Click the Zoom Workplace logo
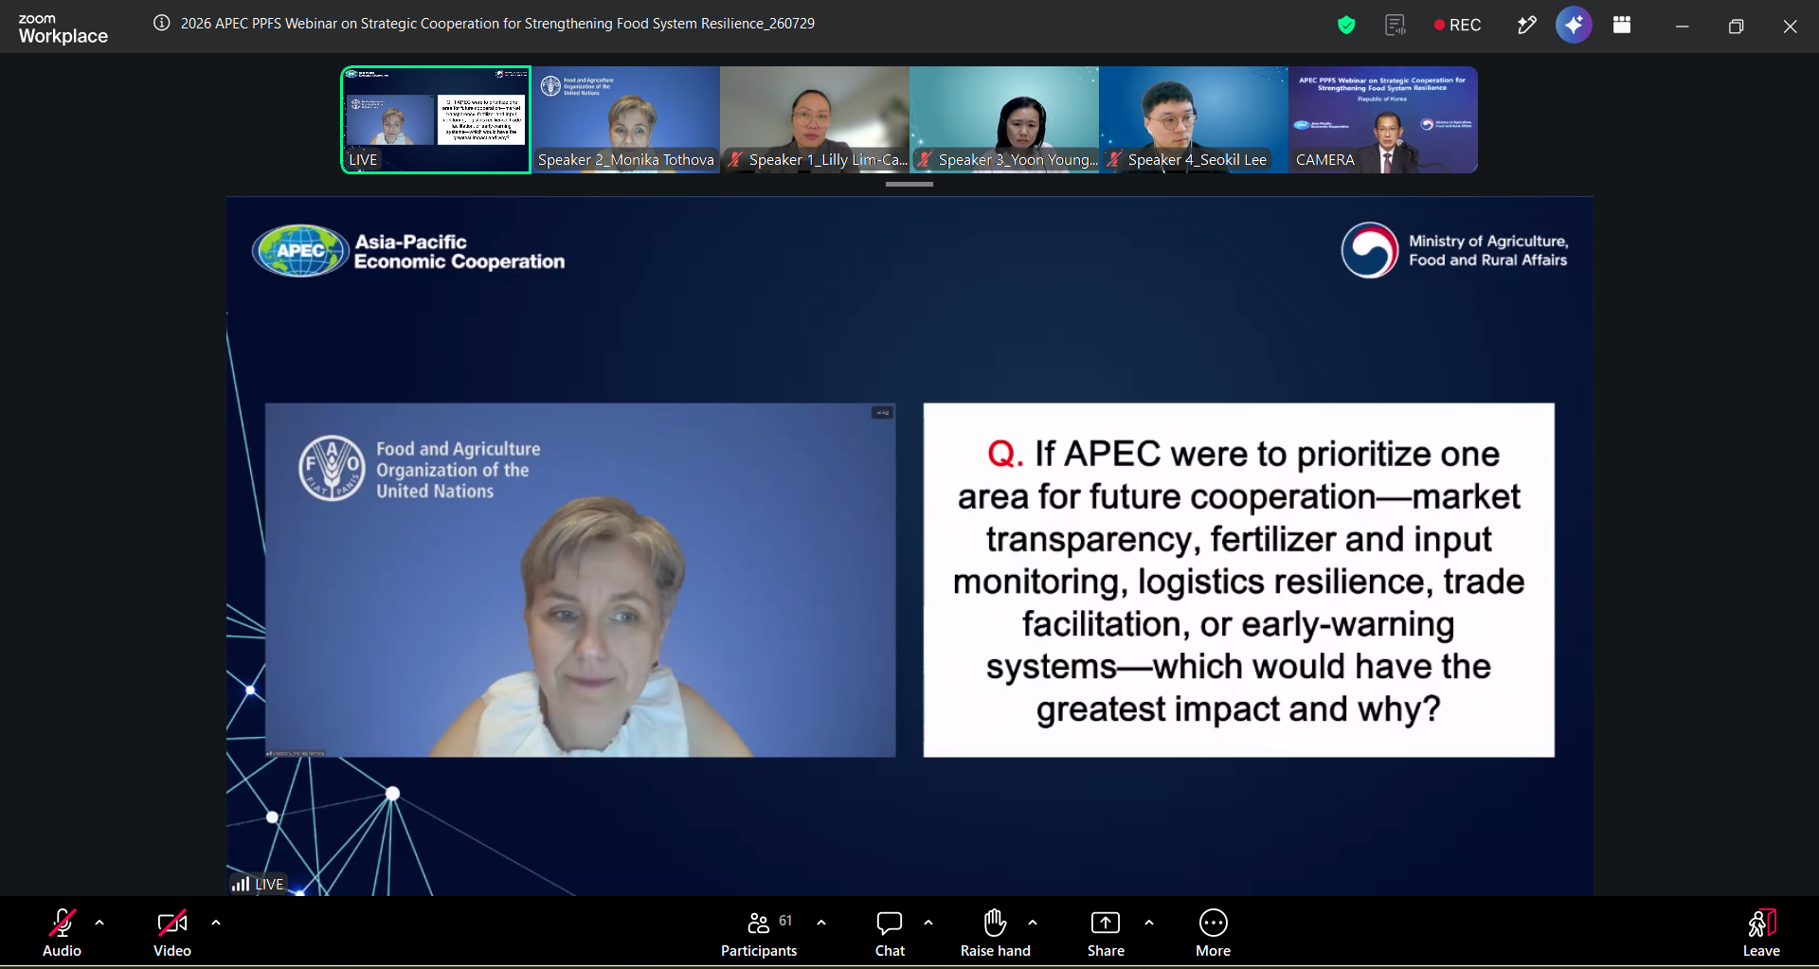This screenshot has width=1819, height=969. [x=63, y=28]
